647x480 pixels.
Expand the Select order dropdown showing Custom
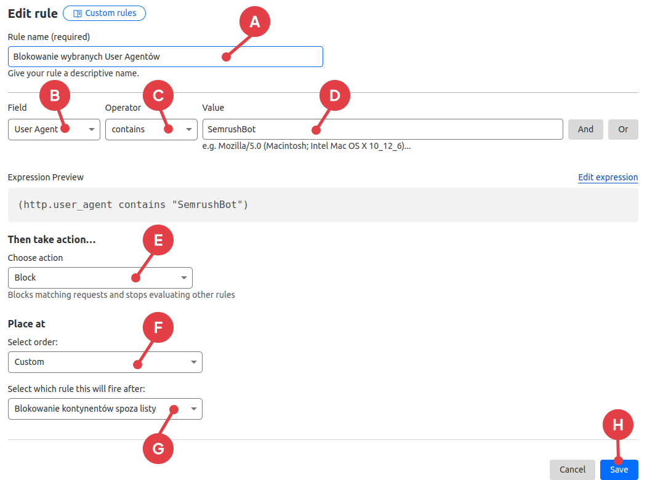pyautogui.click(x=105, y=362)
